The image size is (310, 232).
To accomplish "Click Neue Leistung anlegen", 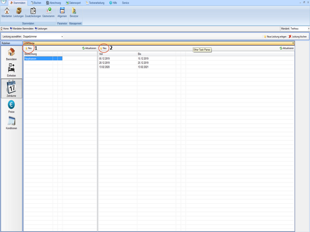I will tap(275, 37).
